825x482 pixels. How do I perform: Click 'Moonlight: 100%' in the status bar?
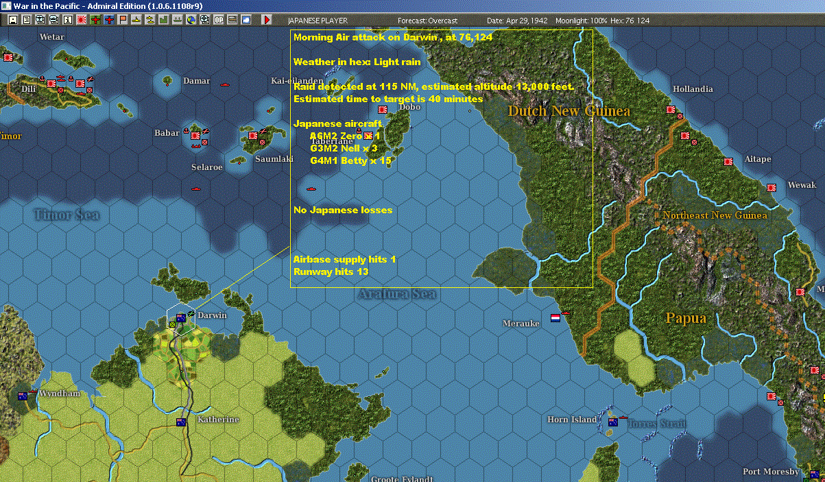pyautogui.click(x=583, y=21)
